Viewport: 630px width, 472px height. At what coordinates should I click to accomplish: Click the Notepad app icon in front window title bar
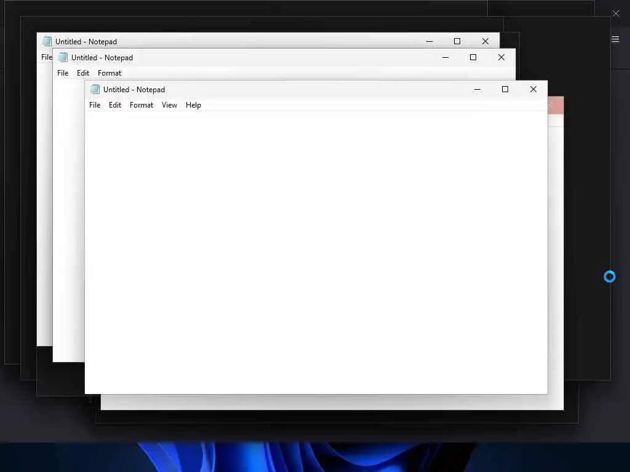pyautogui.click(x=95, y=89)
